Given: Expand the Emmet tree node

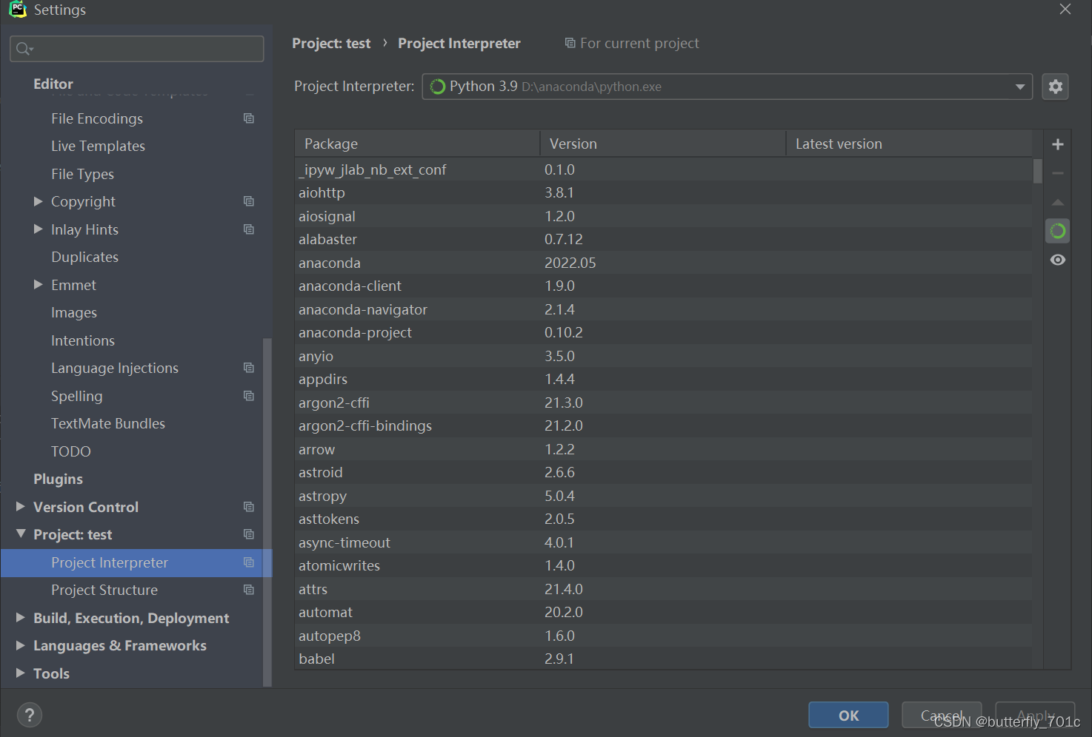Looking at the screenshot, I should pos(38,285).
